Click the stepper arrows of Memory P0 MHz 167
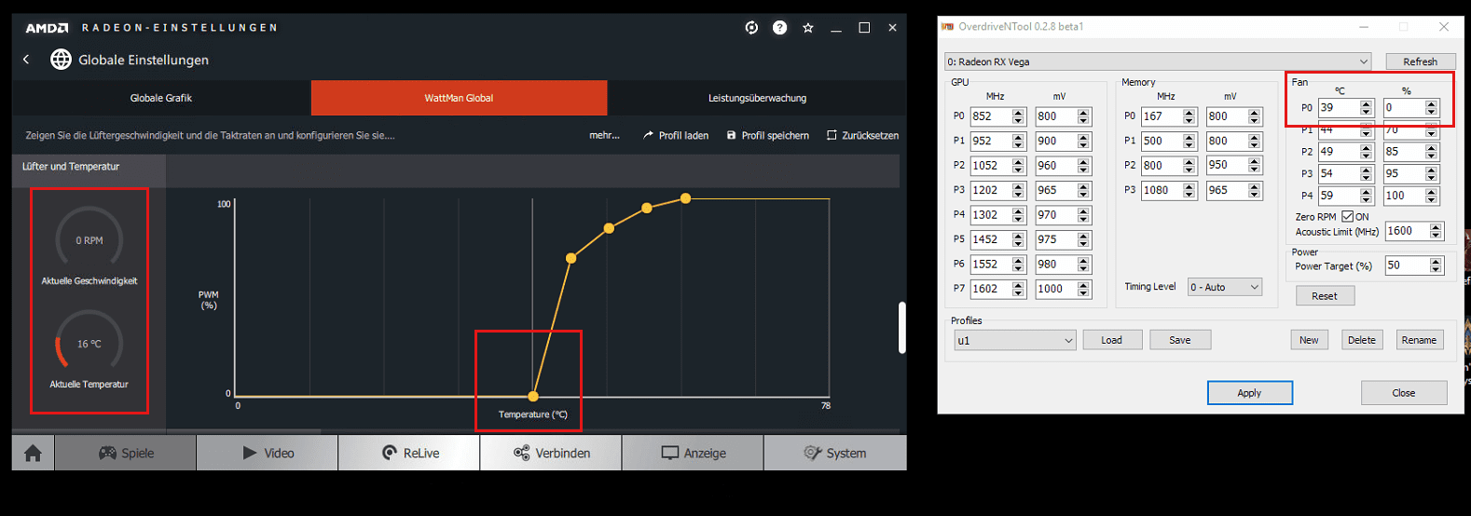Viewport: 1471px width, 516px height. pos(1189,116)
